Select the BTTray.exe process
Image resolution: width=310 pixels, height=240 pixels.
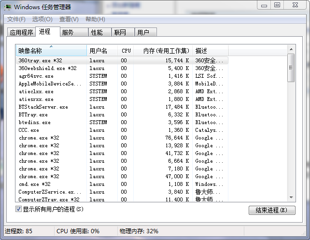pyautogui.click(x=122, y=114)
